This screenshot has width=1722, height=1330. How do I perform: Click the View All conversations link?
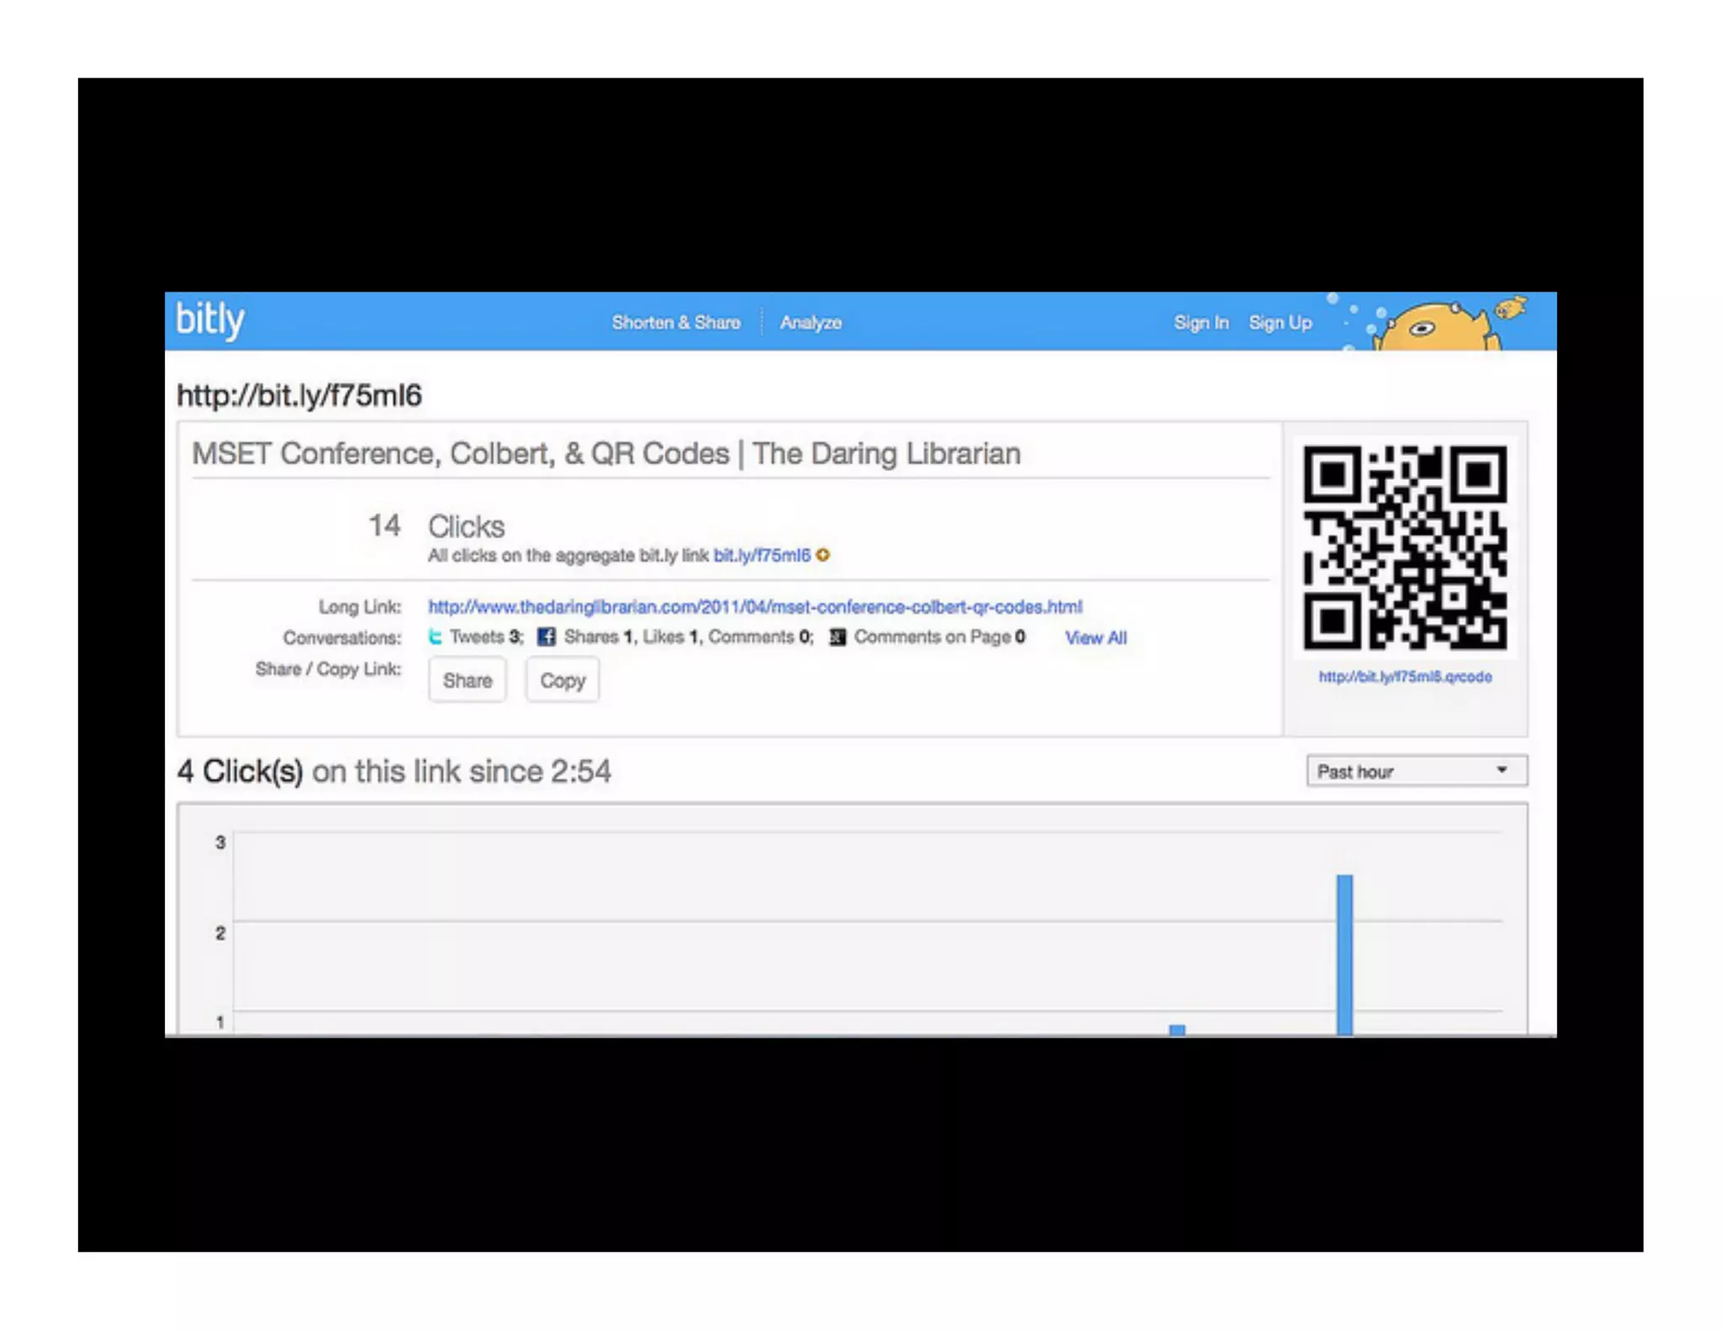pyautogui.click(x=1096, y=637)
